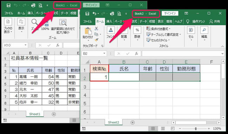
Task: Expand the formula bar in Book2
Action: pyautogui.click(x=222, y=54)
